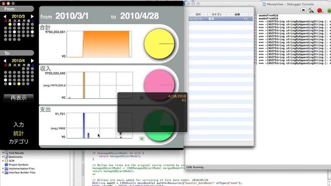
Task: Click the pink 収入 income pie chart
Action: pyautogui.click(x=159, y=85)
